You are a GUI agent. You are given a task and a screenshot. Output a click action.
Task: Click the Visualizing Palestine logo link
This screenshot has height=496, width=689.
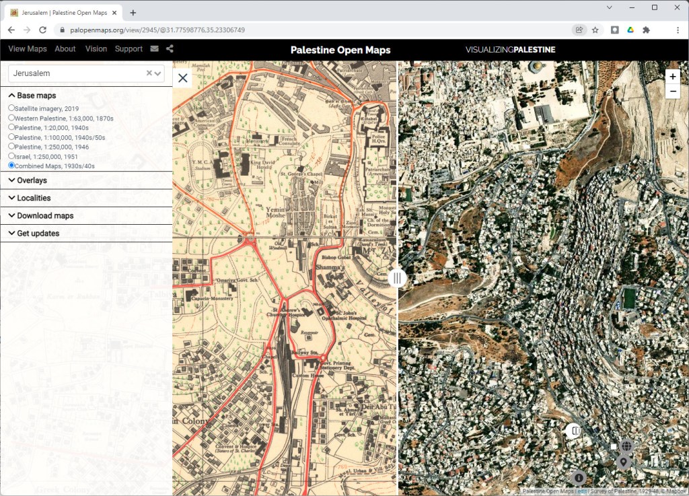510,50
